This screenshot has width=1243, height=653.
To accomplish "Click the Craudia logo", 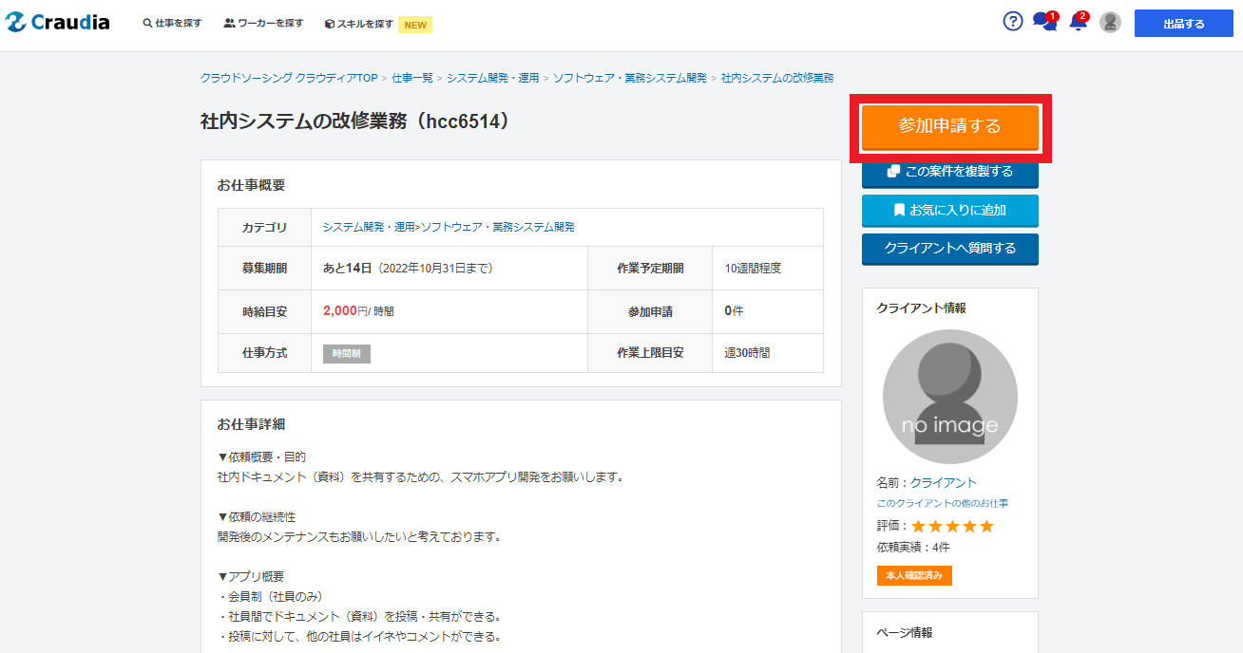I will (x=57, y=23).
